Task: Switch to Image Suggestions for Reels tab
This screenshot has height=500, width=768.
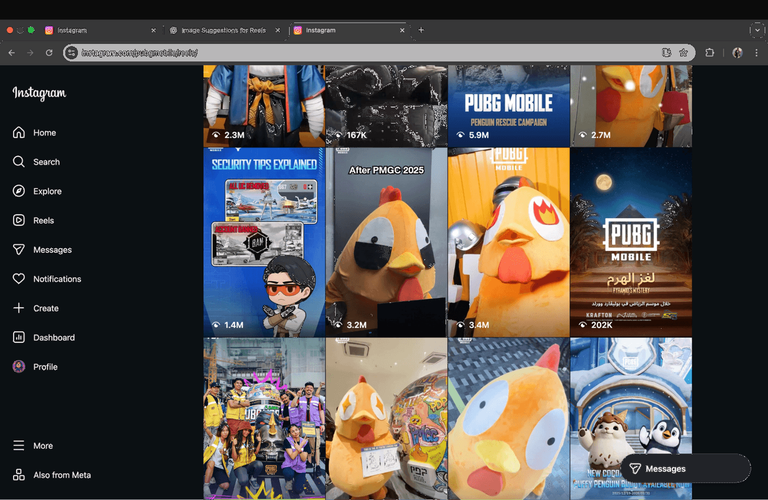Action: tap(223, 30)
